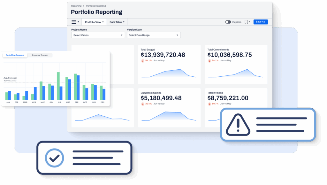
Task: Switch to the Cash Flow Forecast tab
Action: click(x=15, y=55)
